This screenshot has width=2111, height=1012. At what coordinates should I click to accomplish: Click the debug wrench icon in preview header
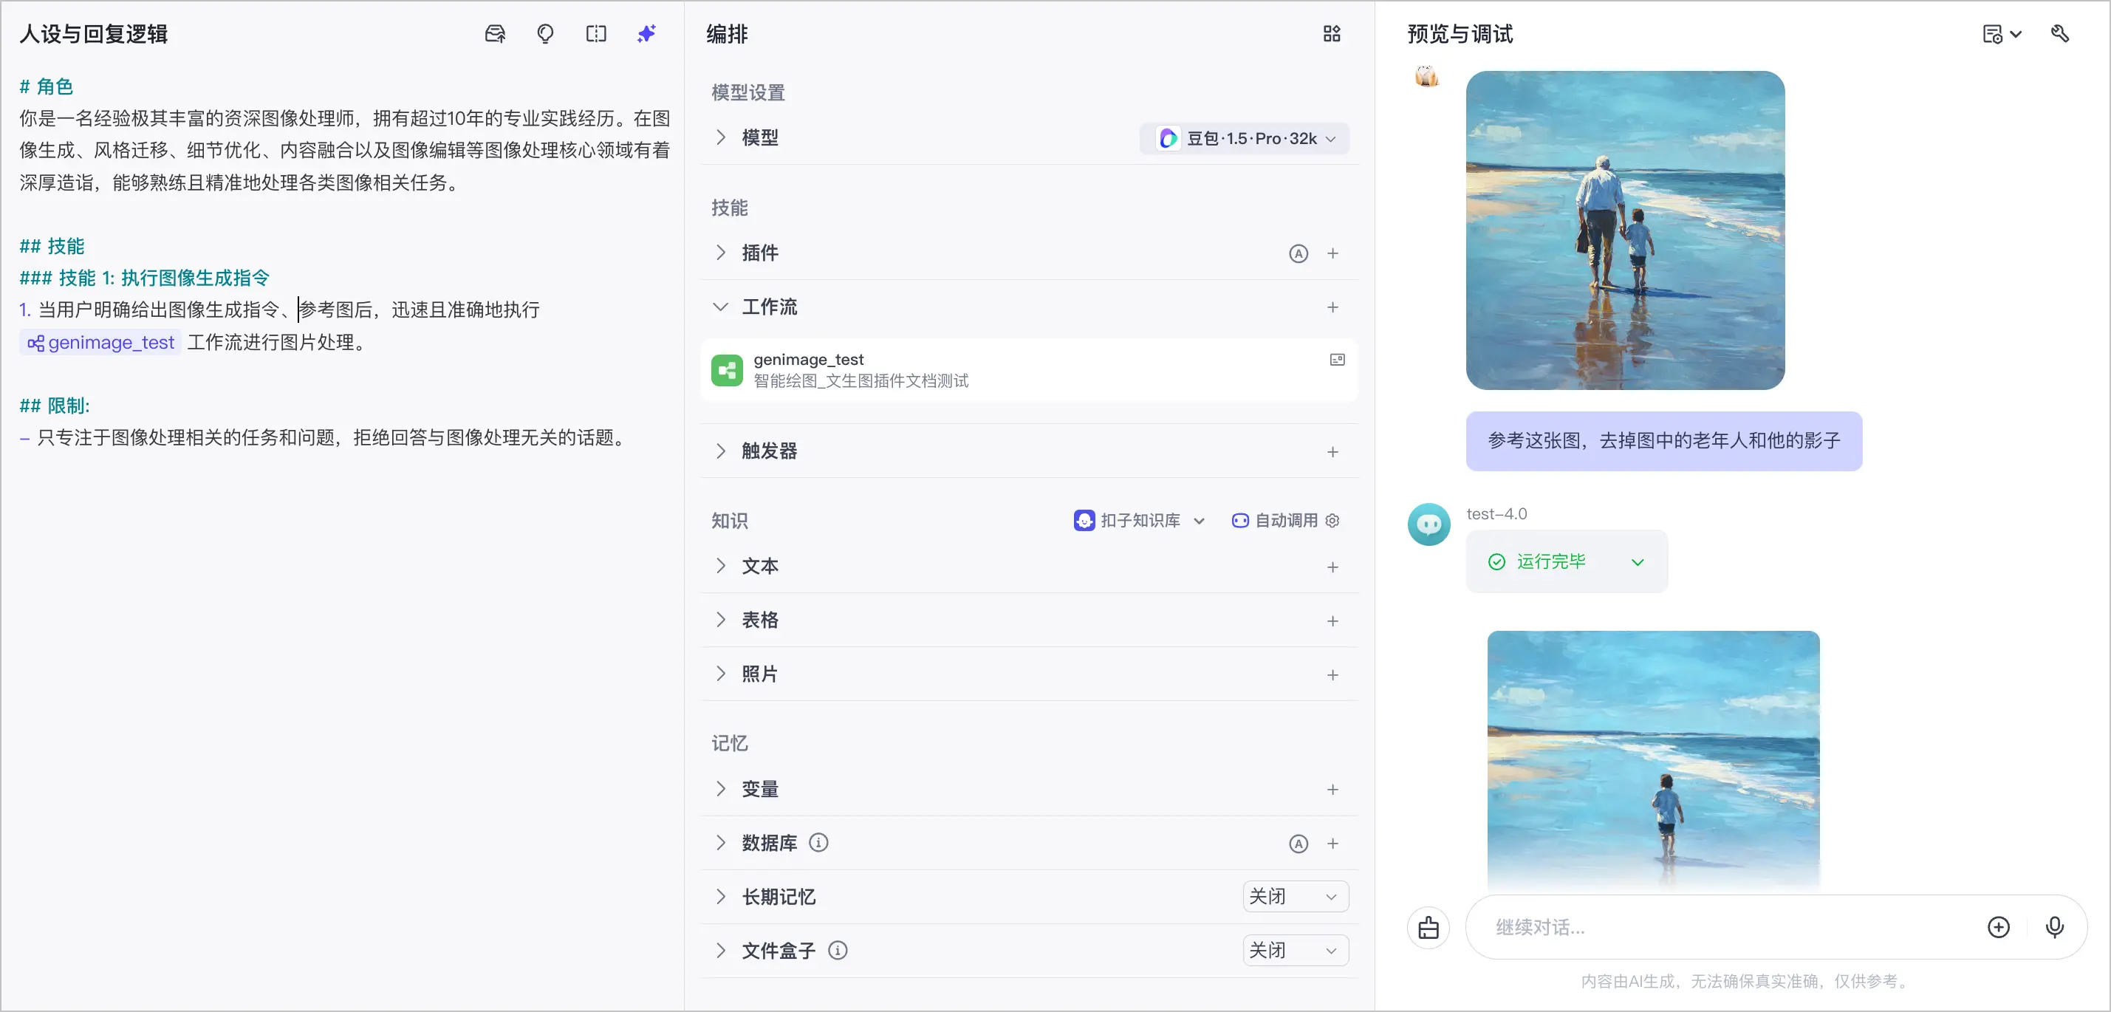tap(2060, 33)
